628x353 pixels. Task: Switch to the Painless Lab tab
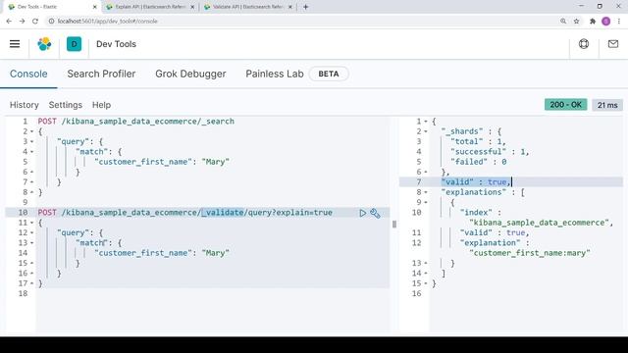click(x=275, y=75)
